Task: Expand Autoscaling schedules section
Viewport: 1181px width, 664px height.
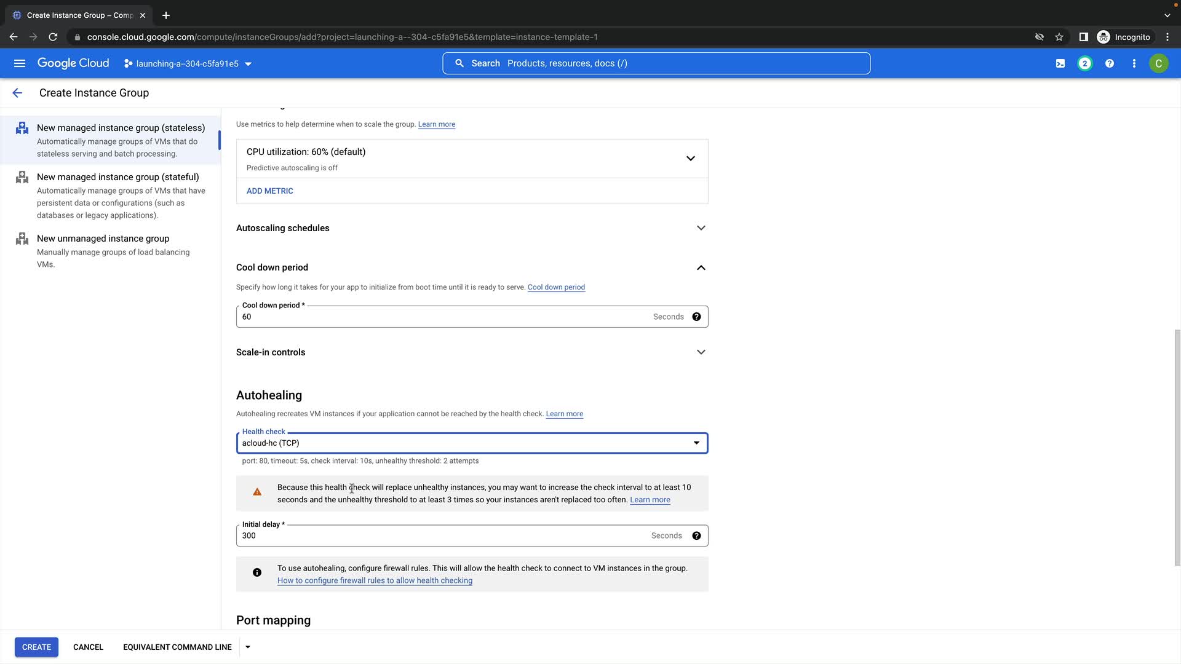Action: tap(701, 228)
